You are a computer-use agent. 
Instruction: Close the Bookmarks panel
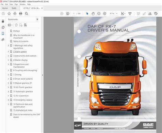pyautogui.click(x=37, y=19)
